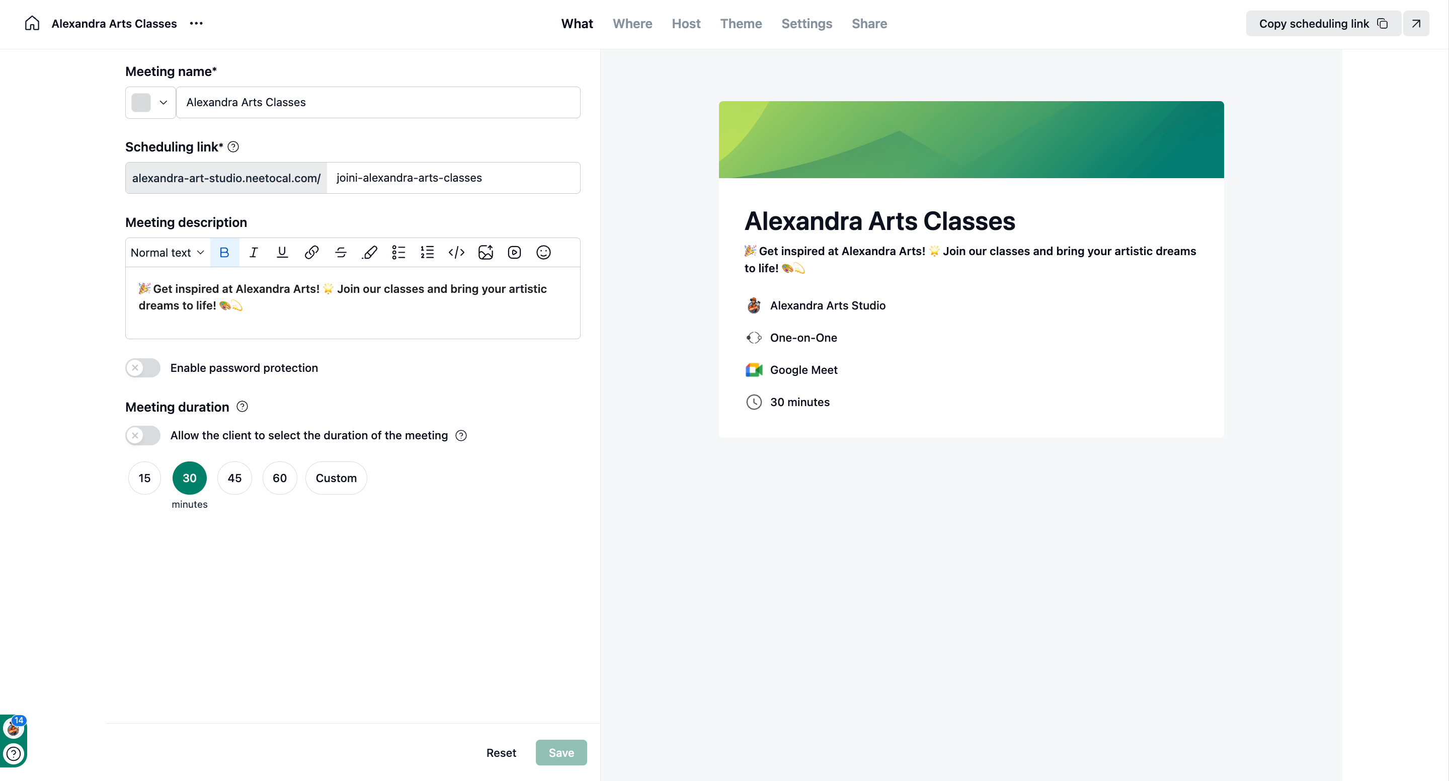Save the meeting settings

[x=561, y=753]
